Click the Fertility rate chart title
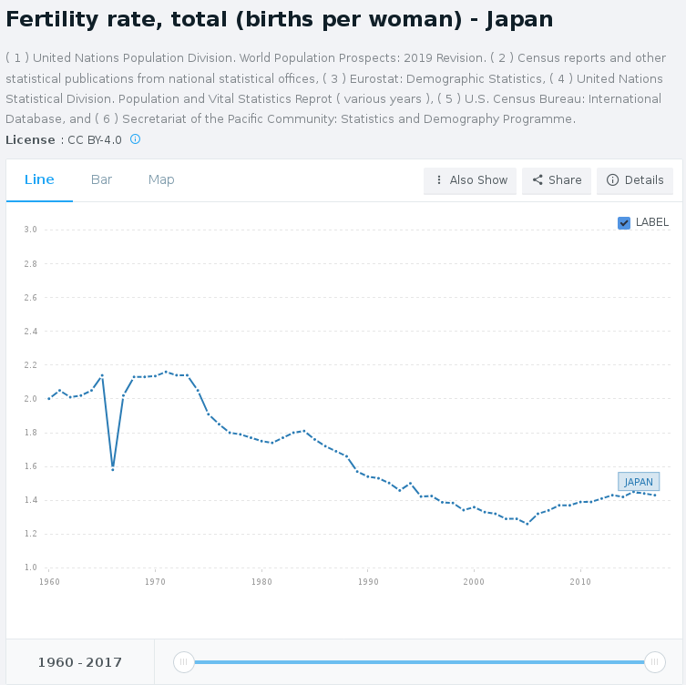Image resolution: width=686 pixels, height=685 pixels. click(x=279, y=19)
